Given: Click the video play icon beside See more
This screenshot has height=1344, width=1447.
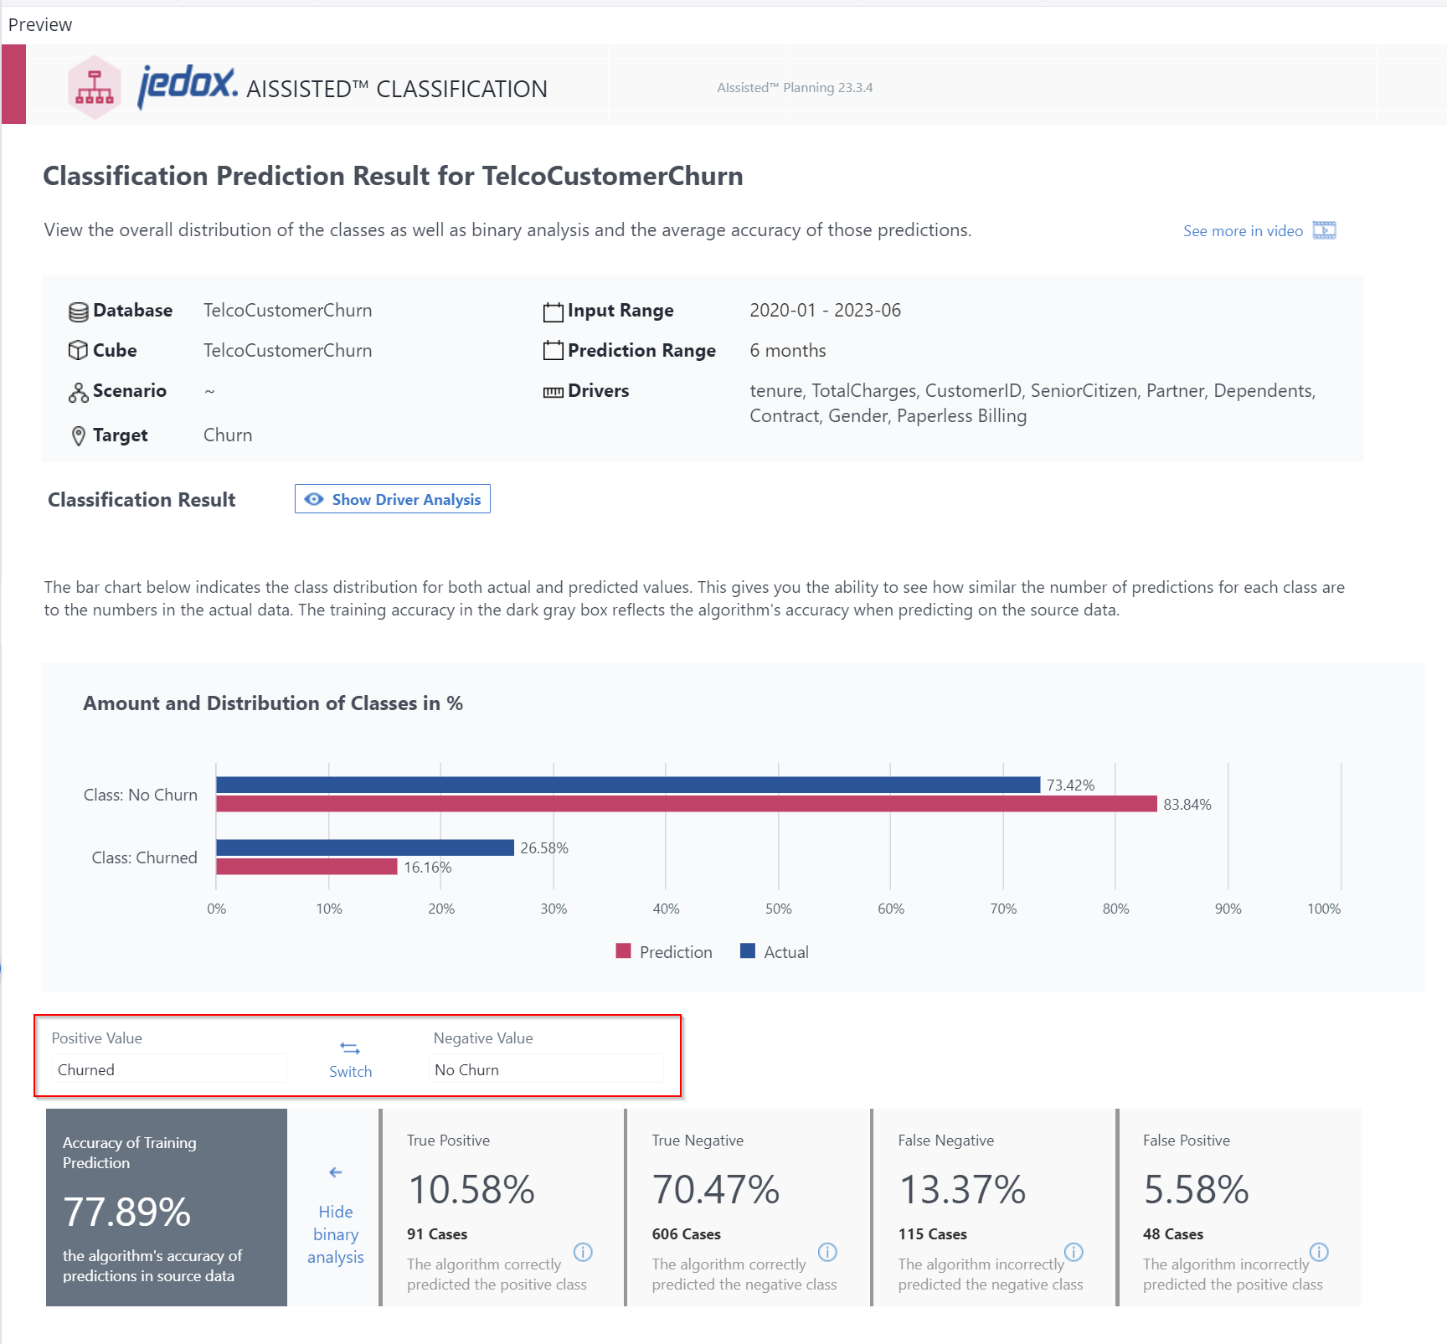Looking at the screenshot, I should click(x=1324, y=230).
